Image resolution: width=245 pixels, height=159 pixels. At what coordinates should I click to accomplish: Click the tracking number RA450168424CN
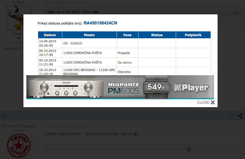coord(100,23)
